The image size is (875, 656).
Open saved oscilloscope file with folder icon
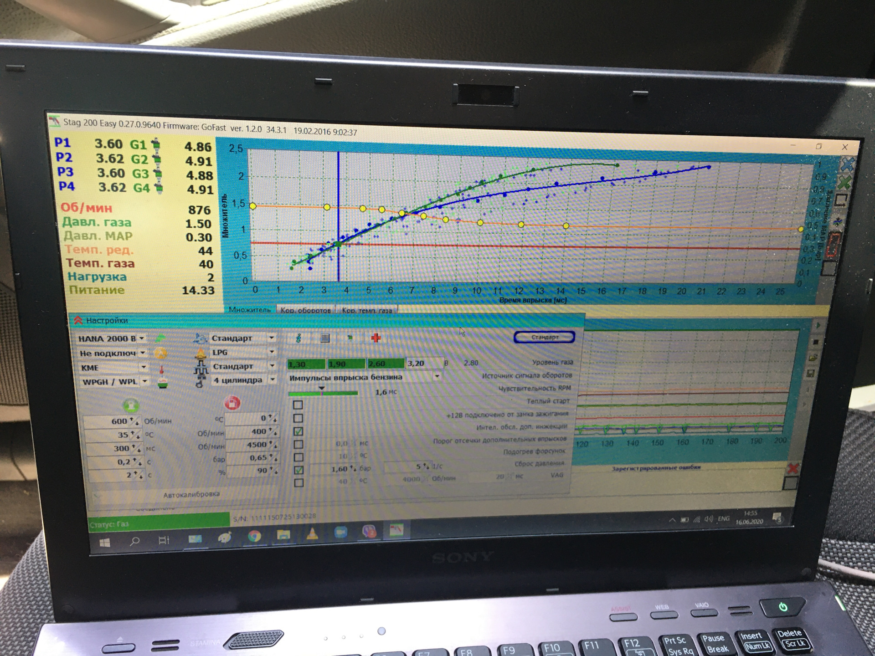click(x=813, y=358)
